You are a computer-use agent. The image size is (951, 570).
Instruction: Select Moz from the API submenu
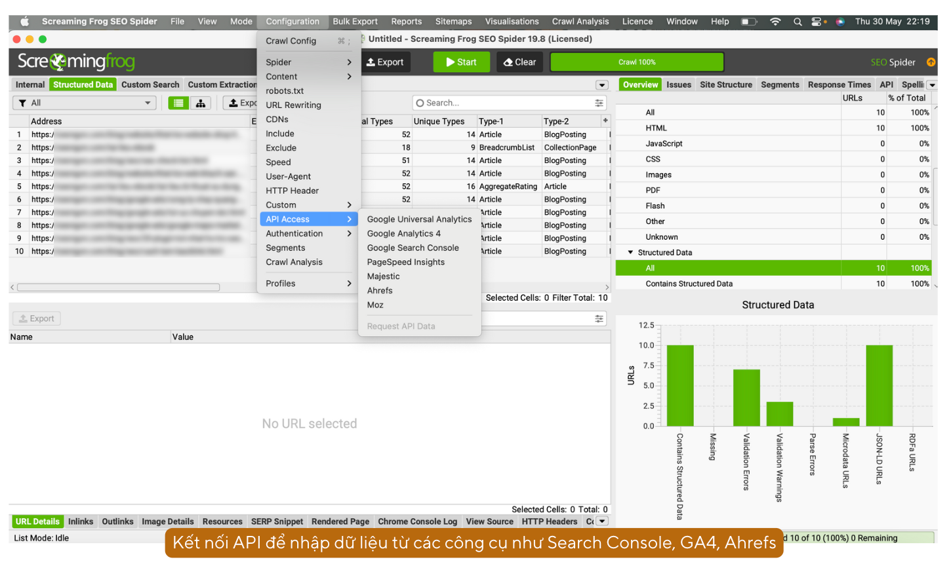coord(375,305)
